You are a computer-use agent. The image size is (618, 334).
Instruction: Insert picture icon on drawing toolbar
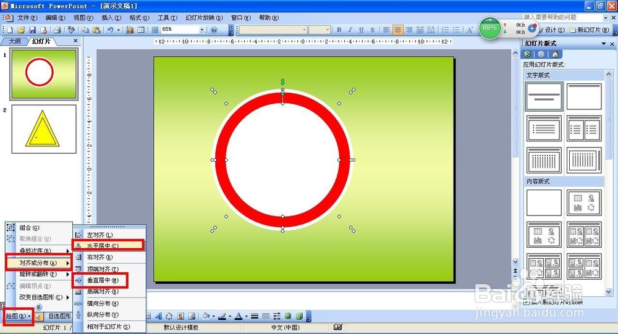[192, 316]
